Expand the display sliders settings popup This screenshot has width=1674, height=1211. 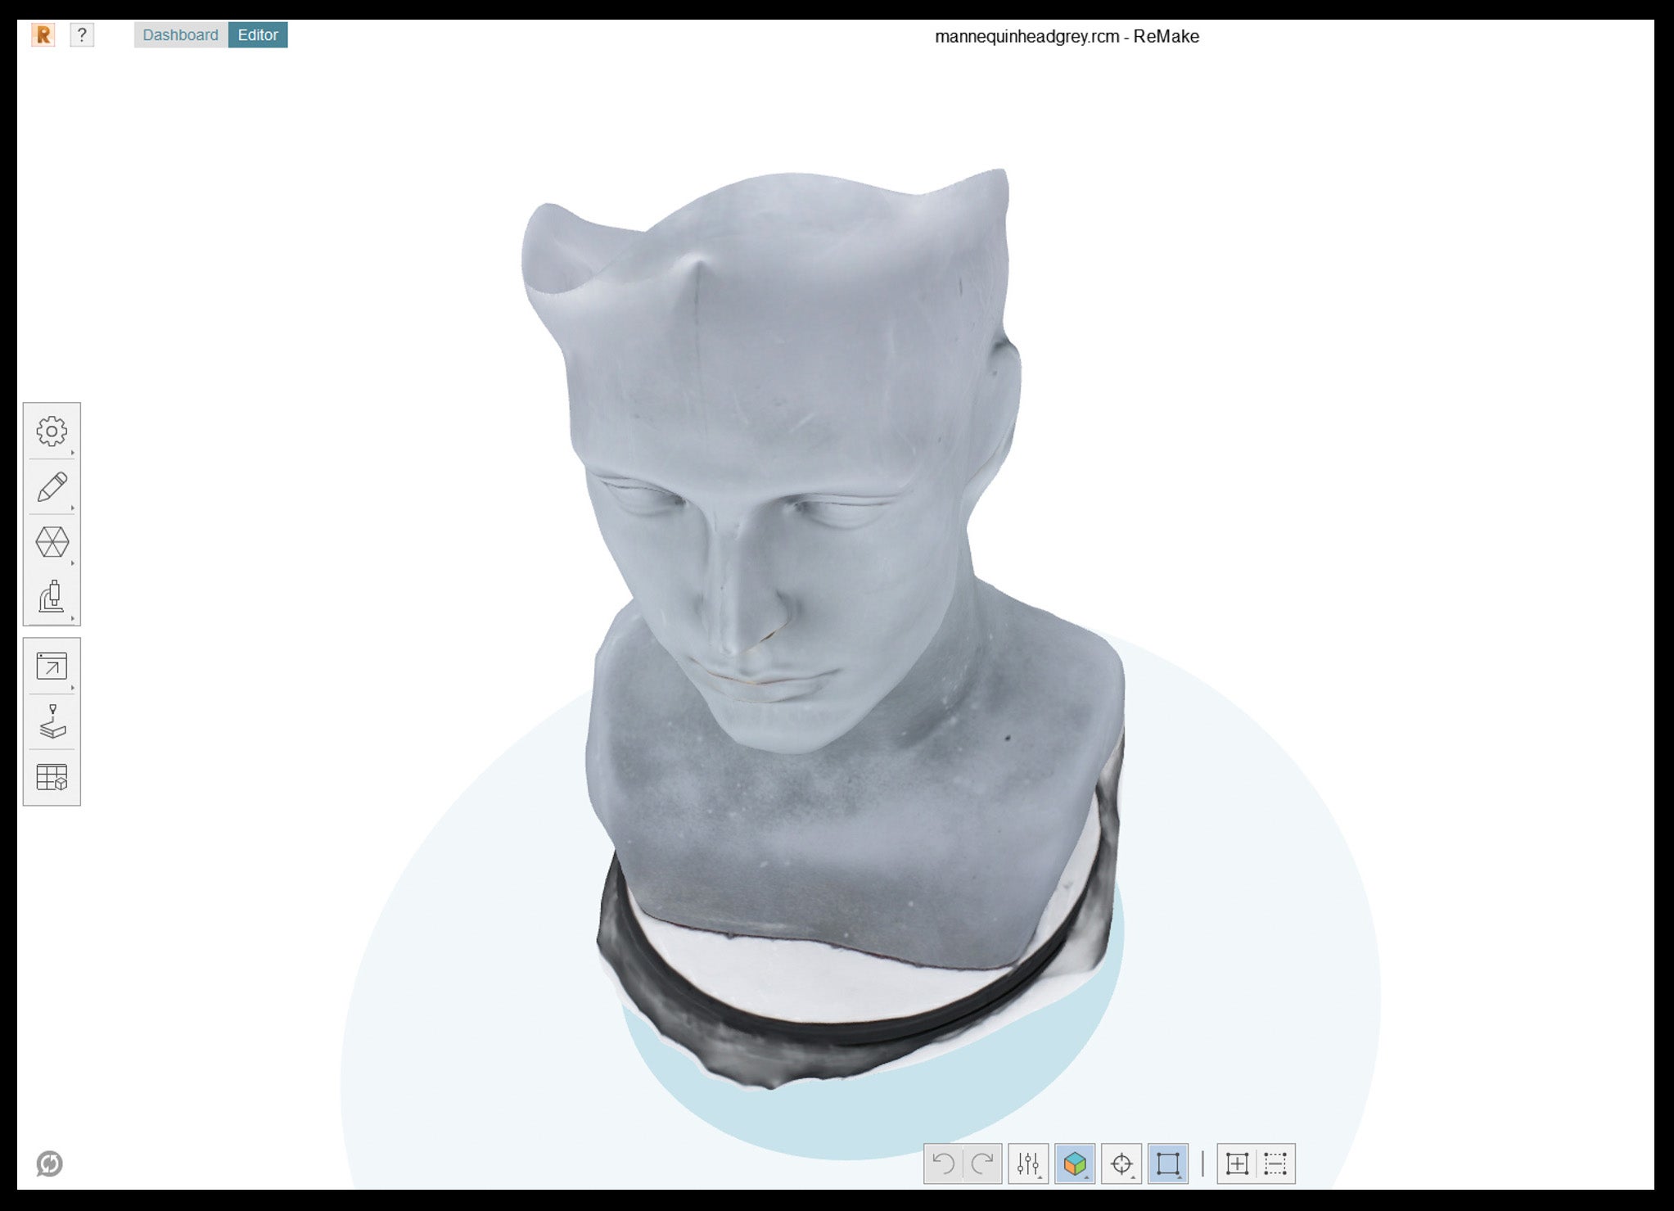coord(1028,1164)
